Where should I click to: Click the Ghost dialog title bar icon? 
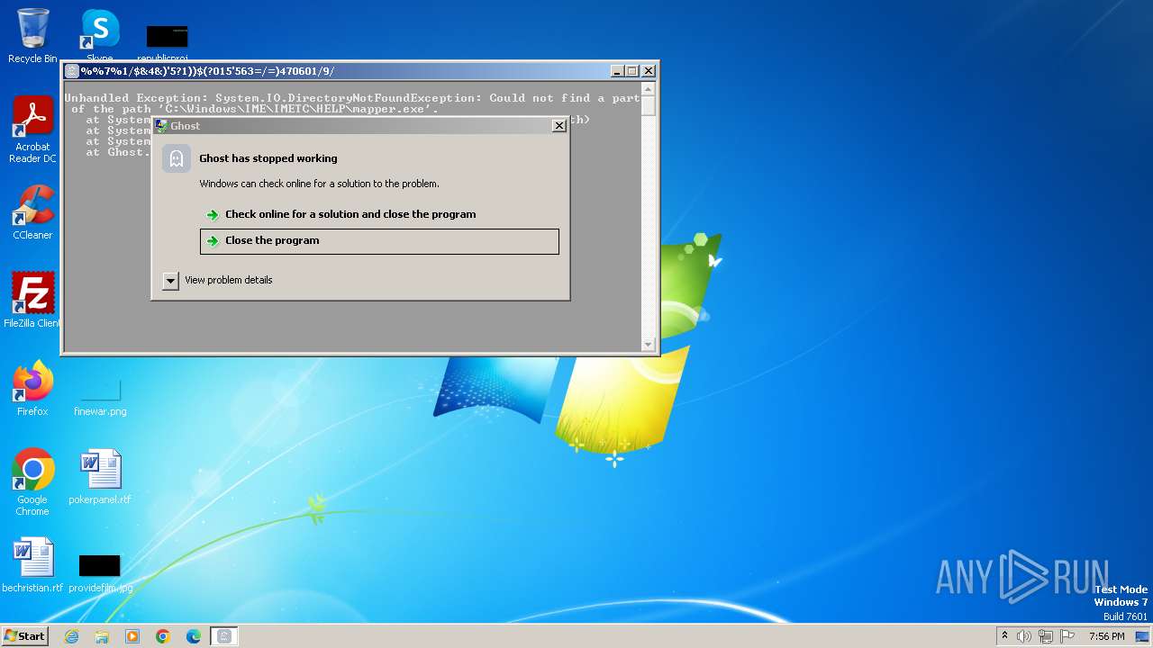tap(161, 126)
